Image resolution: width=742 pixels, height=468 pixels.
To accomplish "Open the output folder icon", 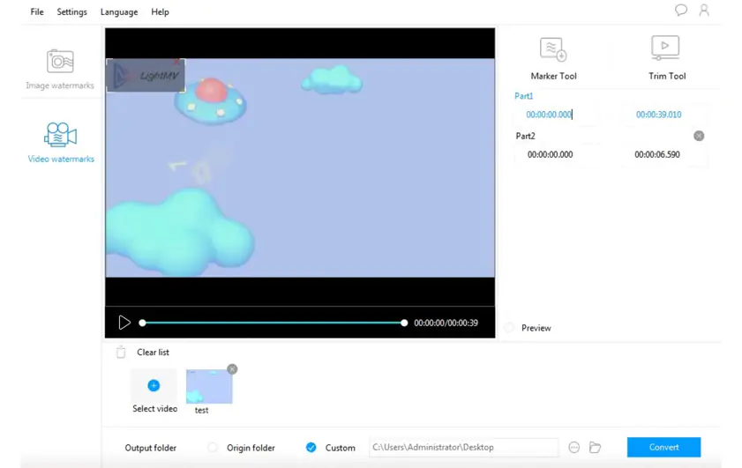I will (x=595, y=447).
